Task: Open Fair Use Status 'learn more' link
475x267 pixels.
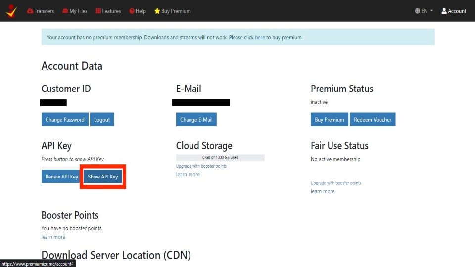Action: point(323,191)
